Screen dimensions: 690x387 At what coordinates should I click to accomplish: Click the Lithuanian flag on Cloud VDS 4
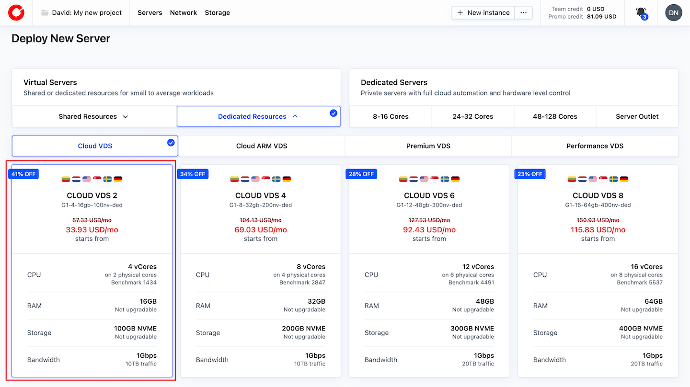tap(235, 179)
